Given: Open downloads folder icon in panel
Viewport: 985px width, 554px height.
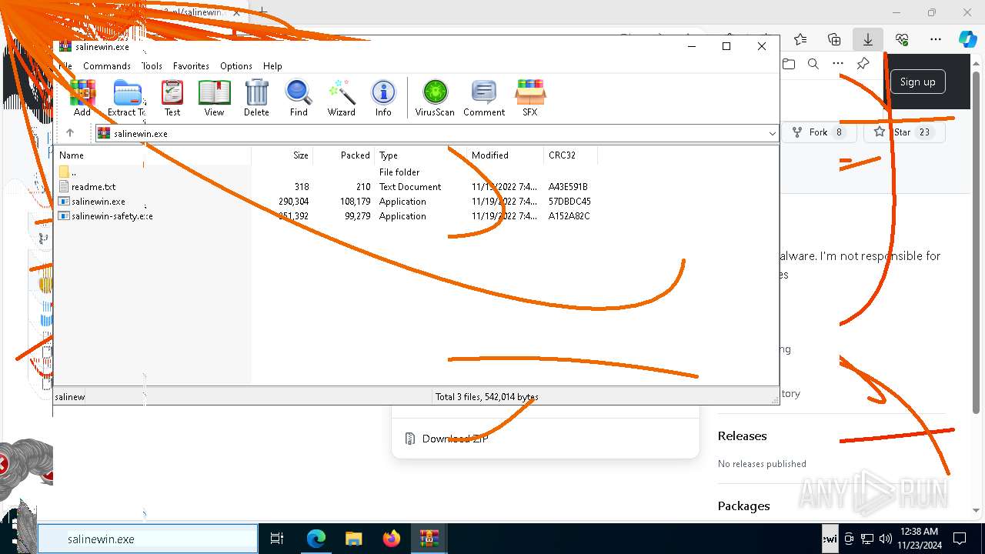Looking at the screenshot, I should (x=788, y=64).
